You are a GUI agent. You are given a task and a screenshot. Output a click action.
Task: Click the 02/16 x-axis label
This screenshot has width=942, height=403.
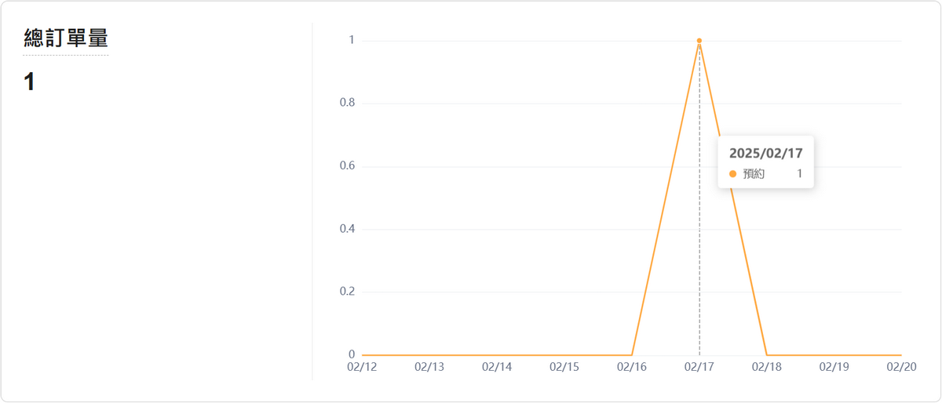pyautogui.click(x=632, y=366)
